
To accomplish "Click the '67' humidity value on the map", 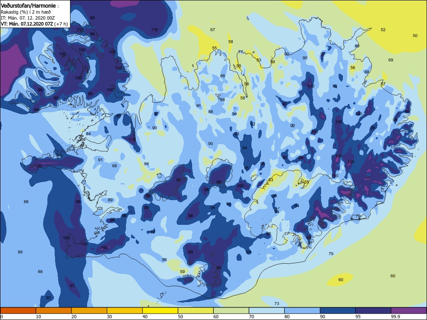I will 213,30.
